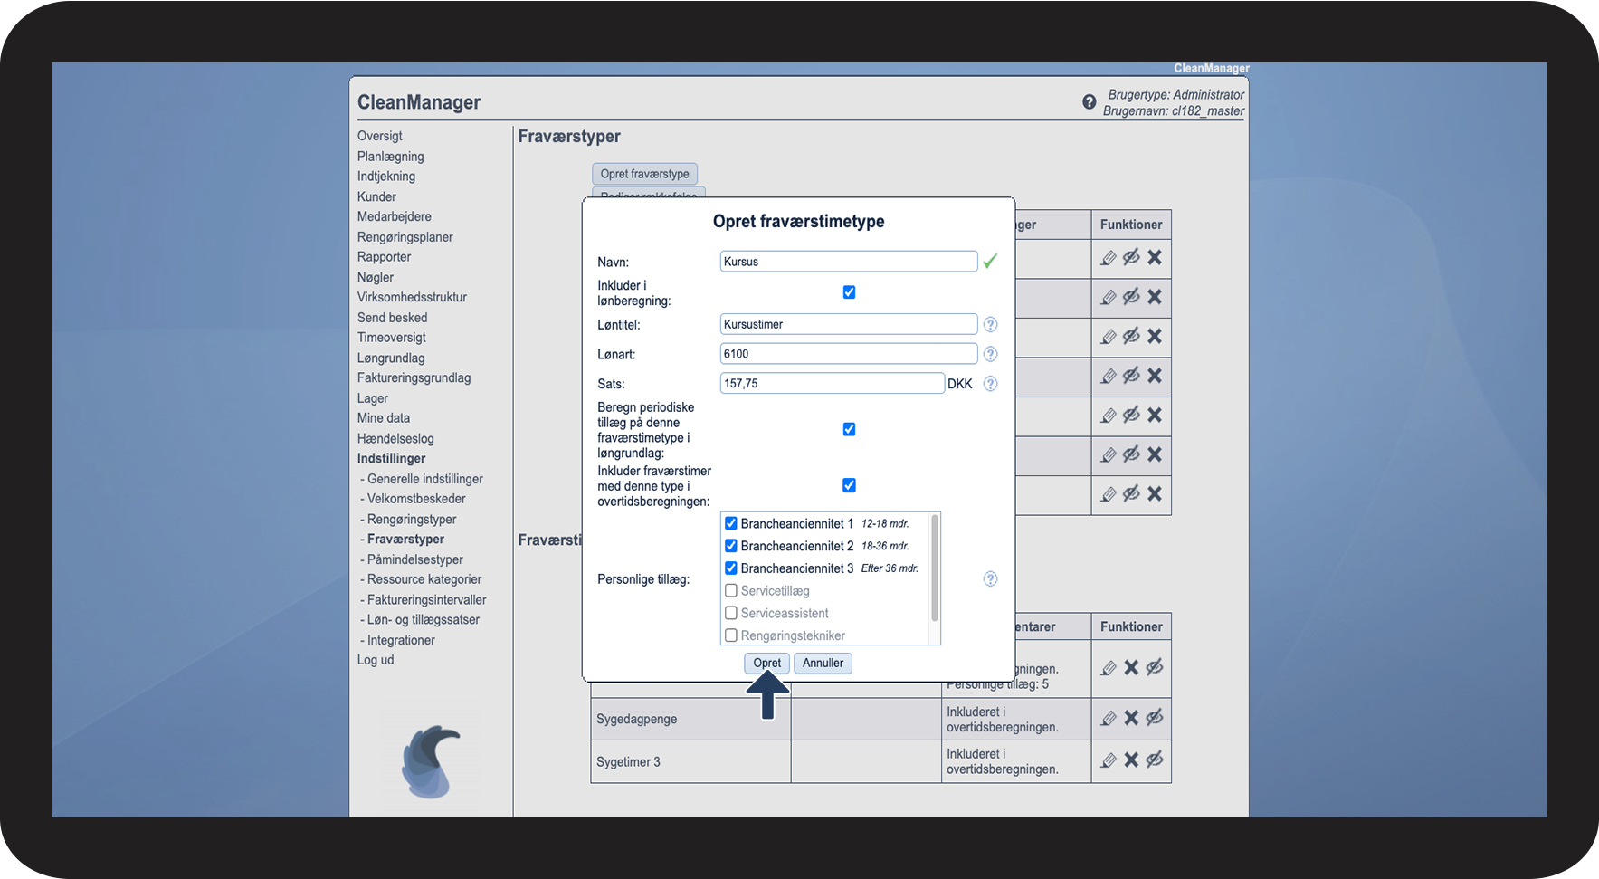Toggle Inkluder fraværstimer i overtidsberegningen checkbox
The width and height of the screenshot is (1599, 879).
[x=849, y=485]
